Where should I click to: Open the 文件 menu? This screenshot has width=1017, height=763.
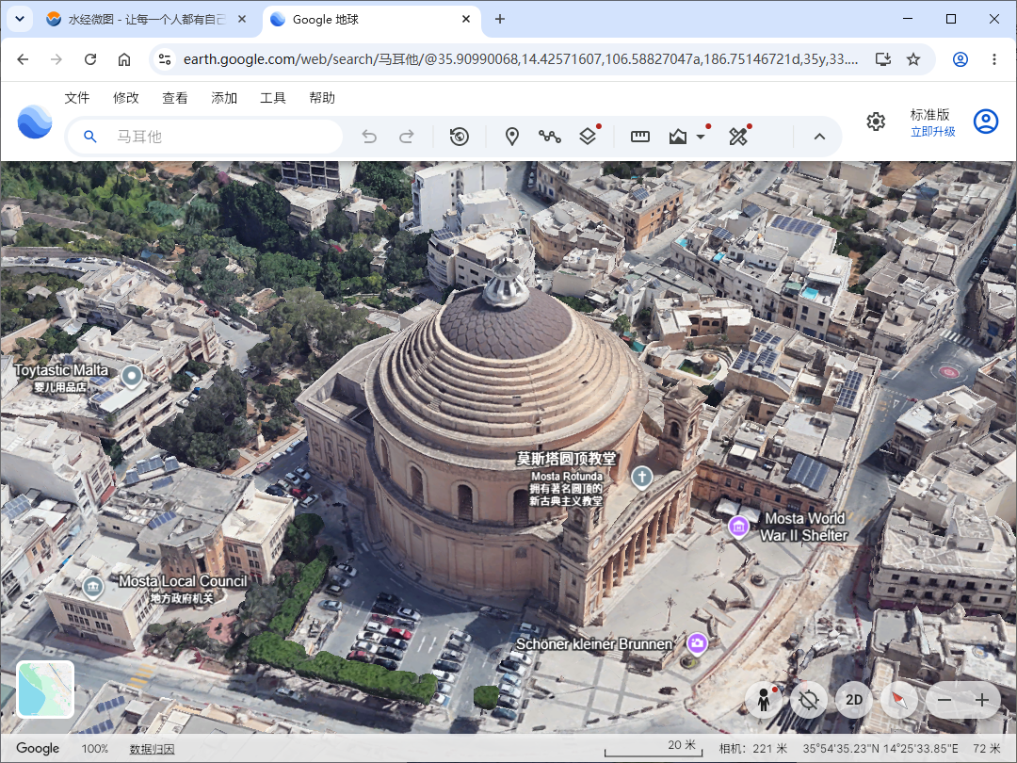pos(76,98)
